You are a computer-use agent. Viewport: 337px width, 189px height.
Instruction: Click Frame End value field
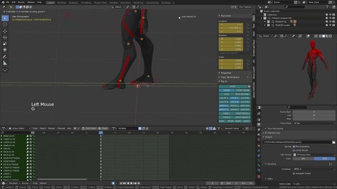[314, 115]
